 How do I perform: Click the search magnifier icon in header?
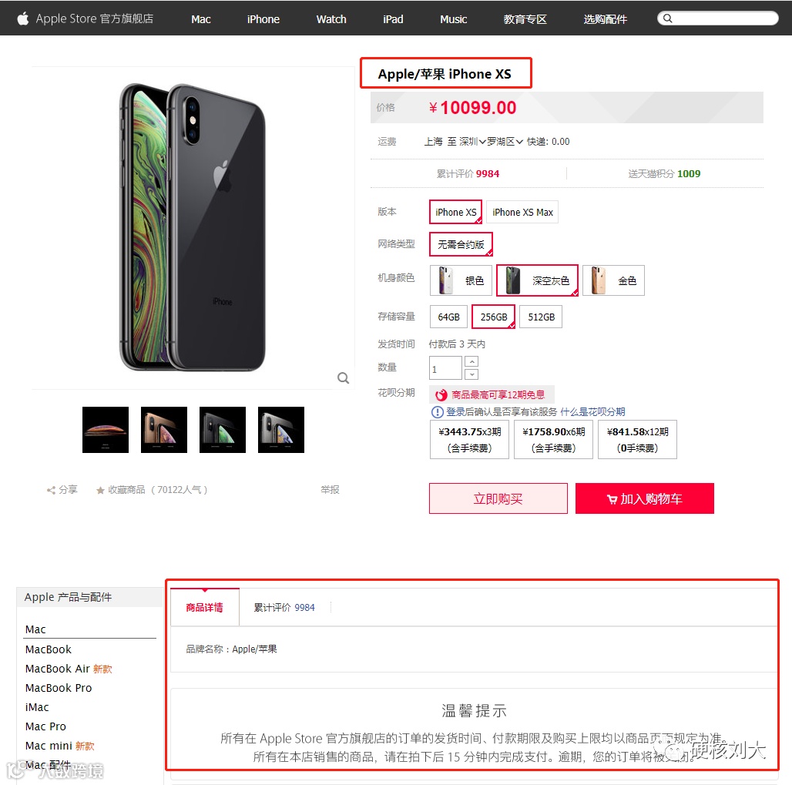pyautogui.click(x=667, y=18)
